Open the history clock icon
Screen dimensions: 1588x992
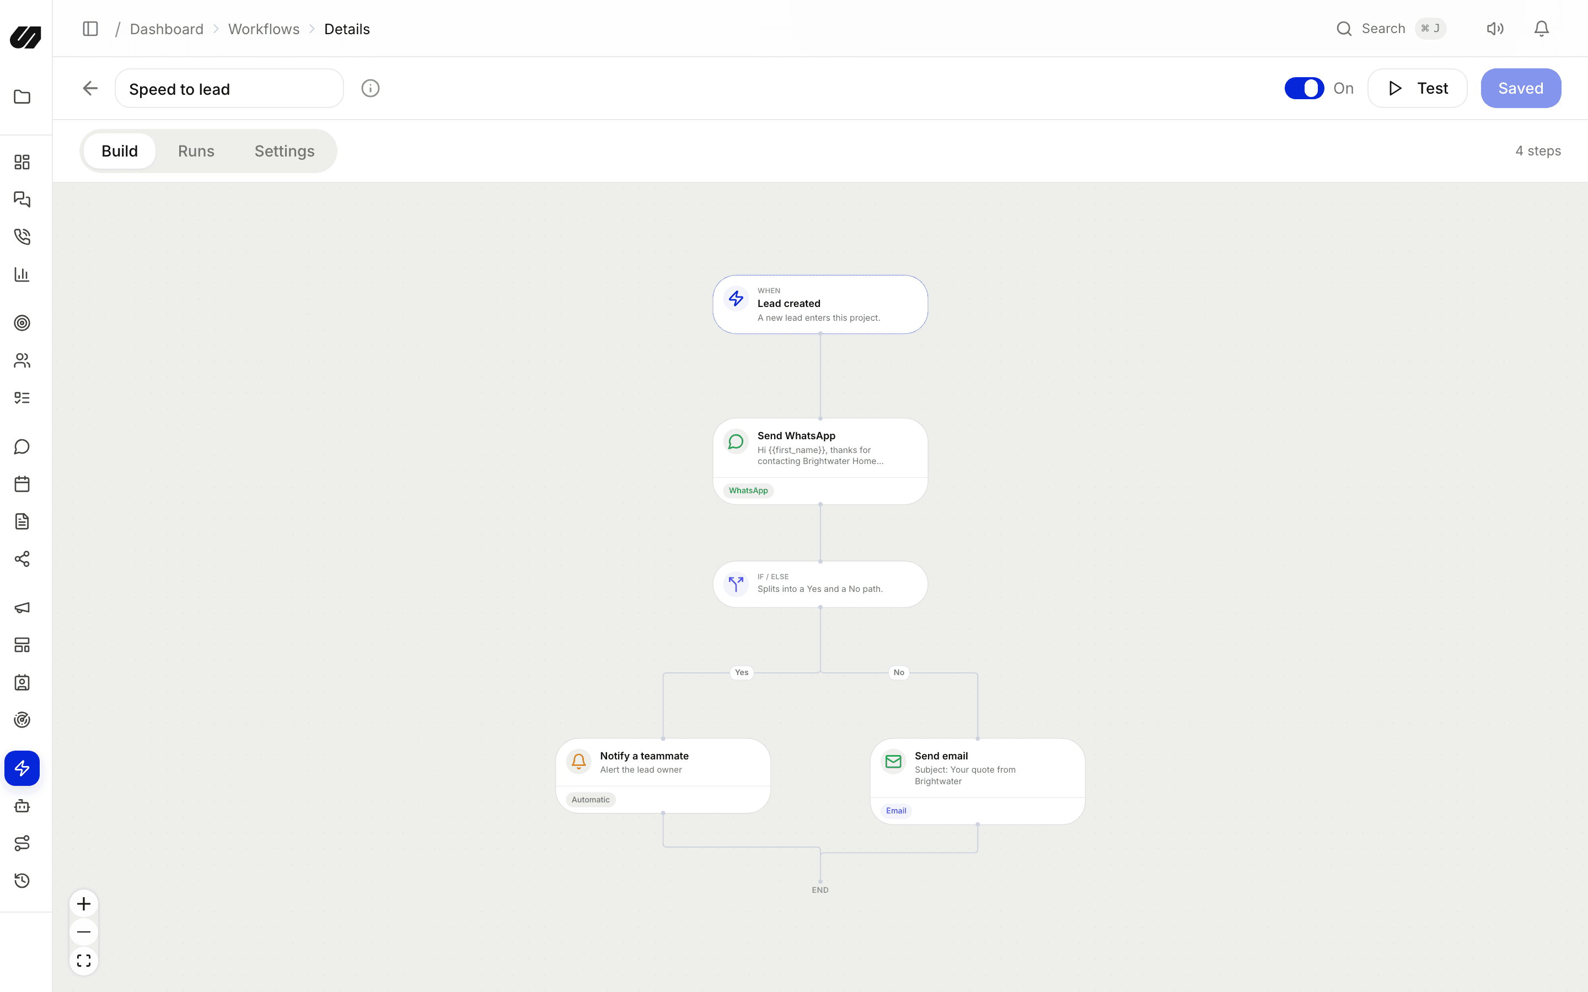point(22,881)
